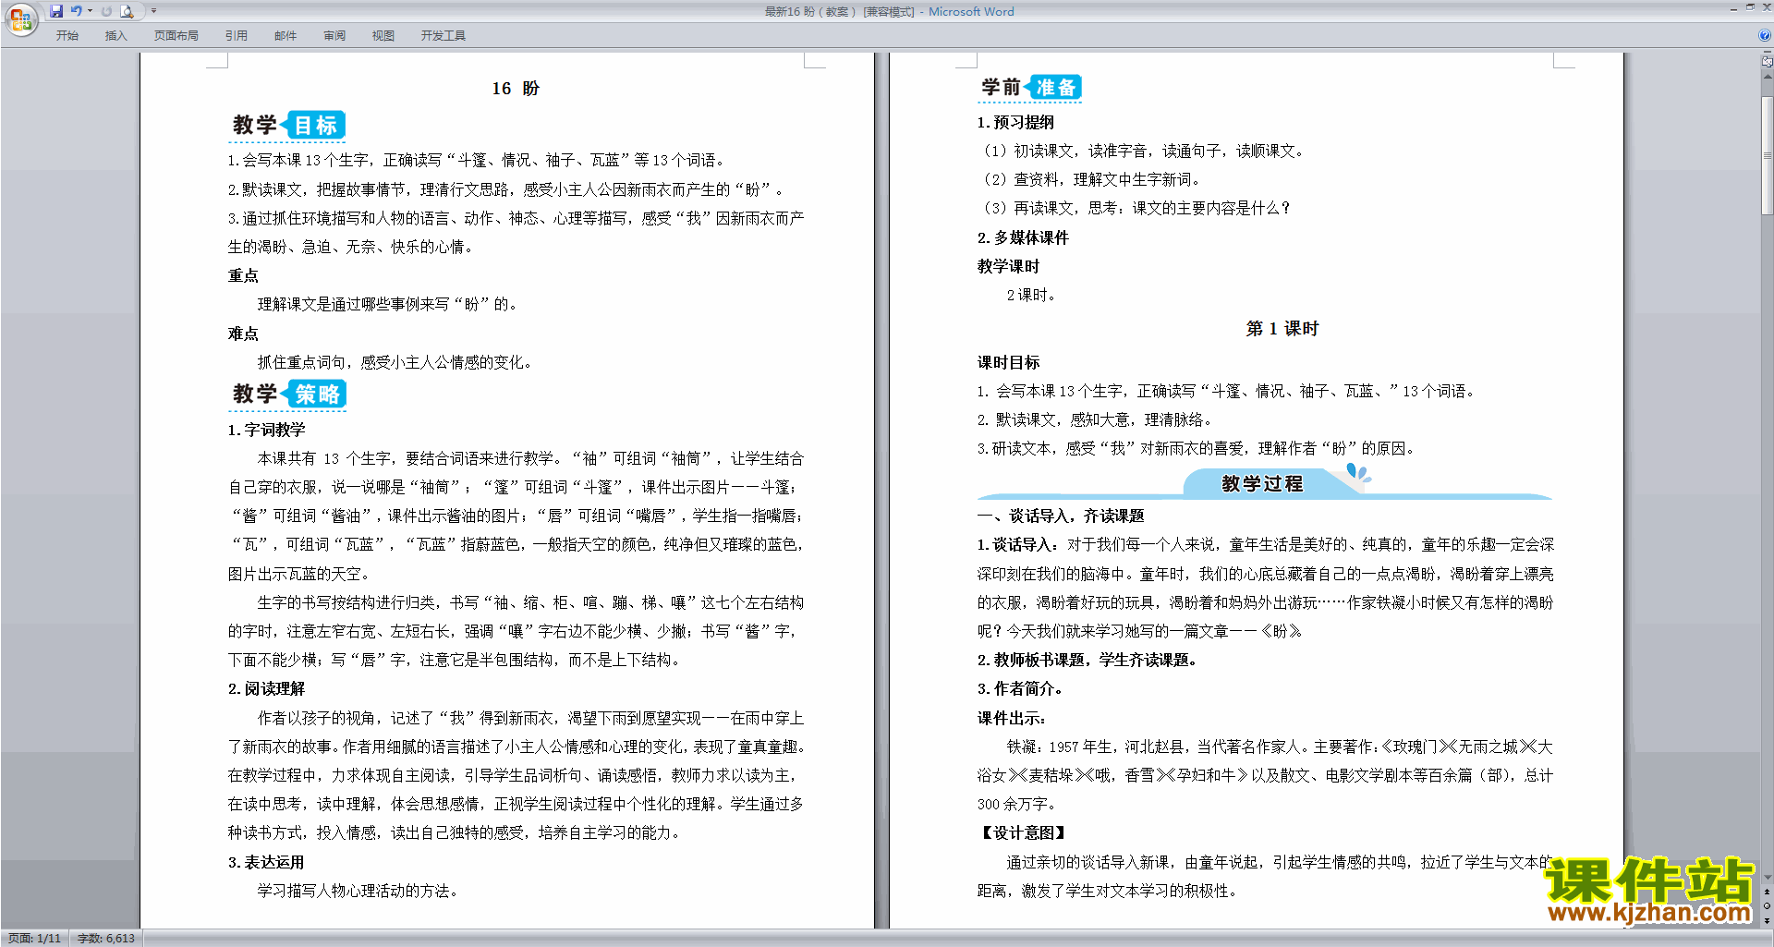Switch to the 引用 tab

click(x=236, y=36)
